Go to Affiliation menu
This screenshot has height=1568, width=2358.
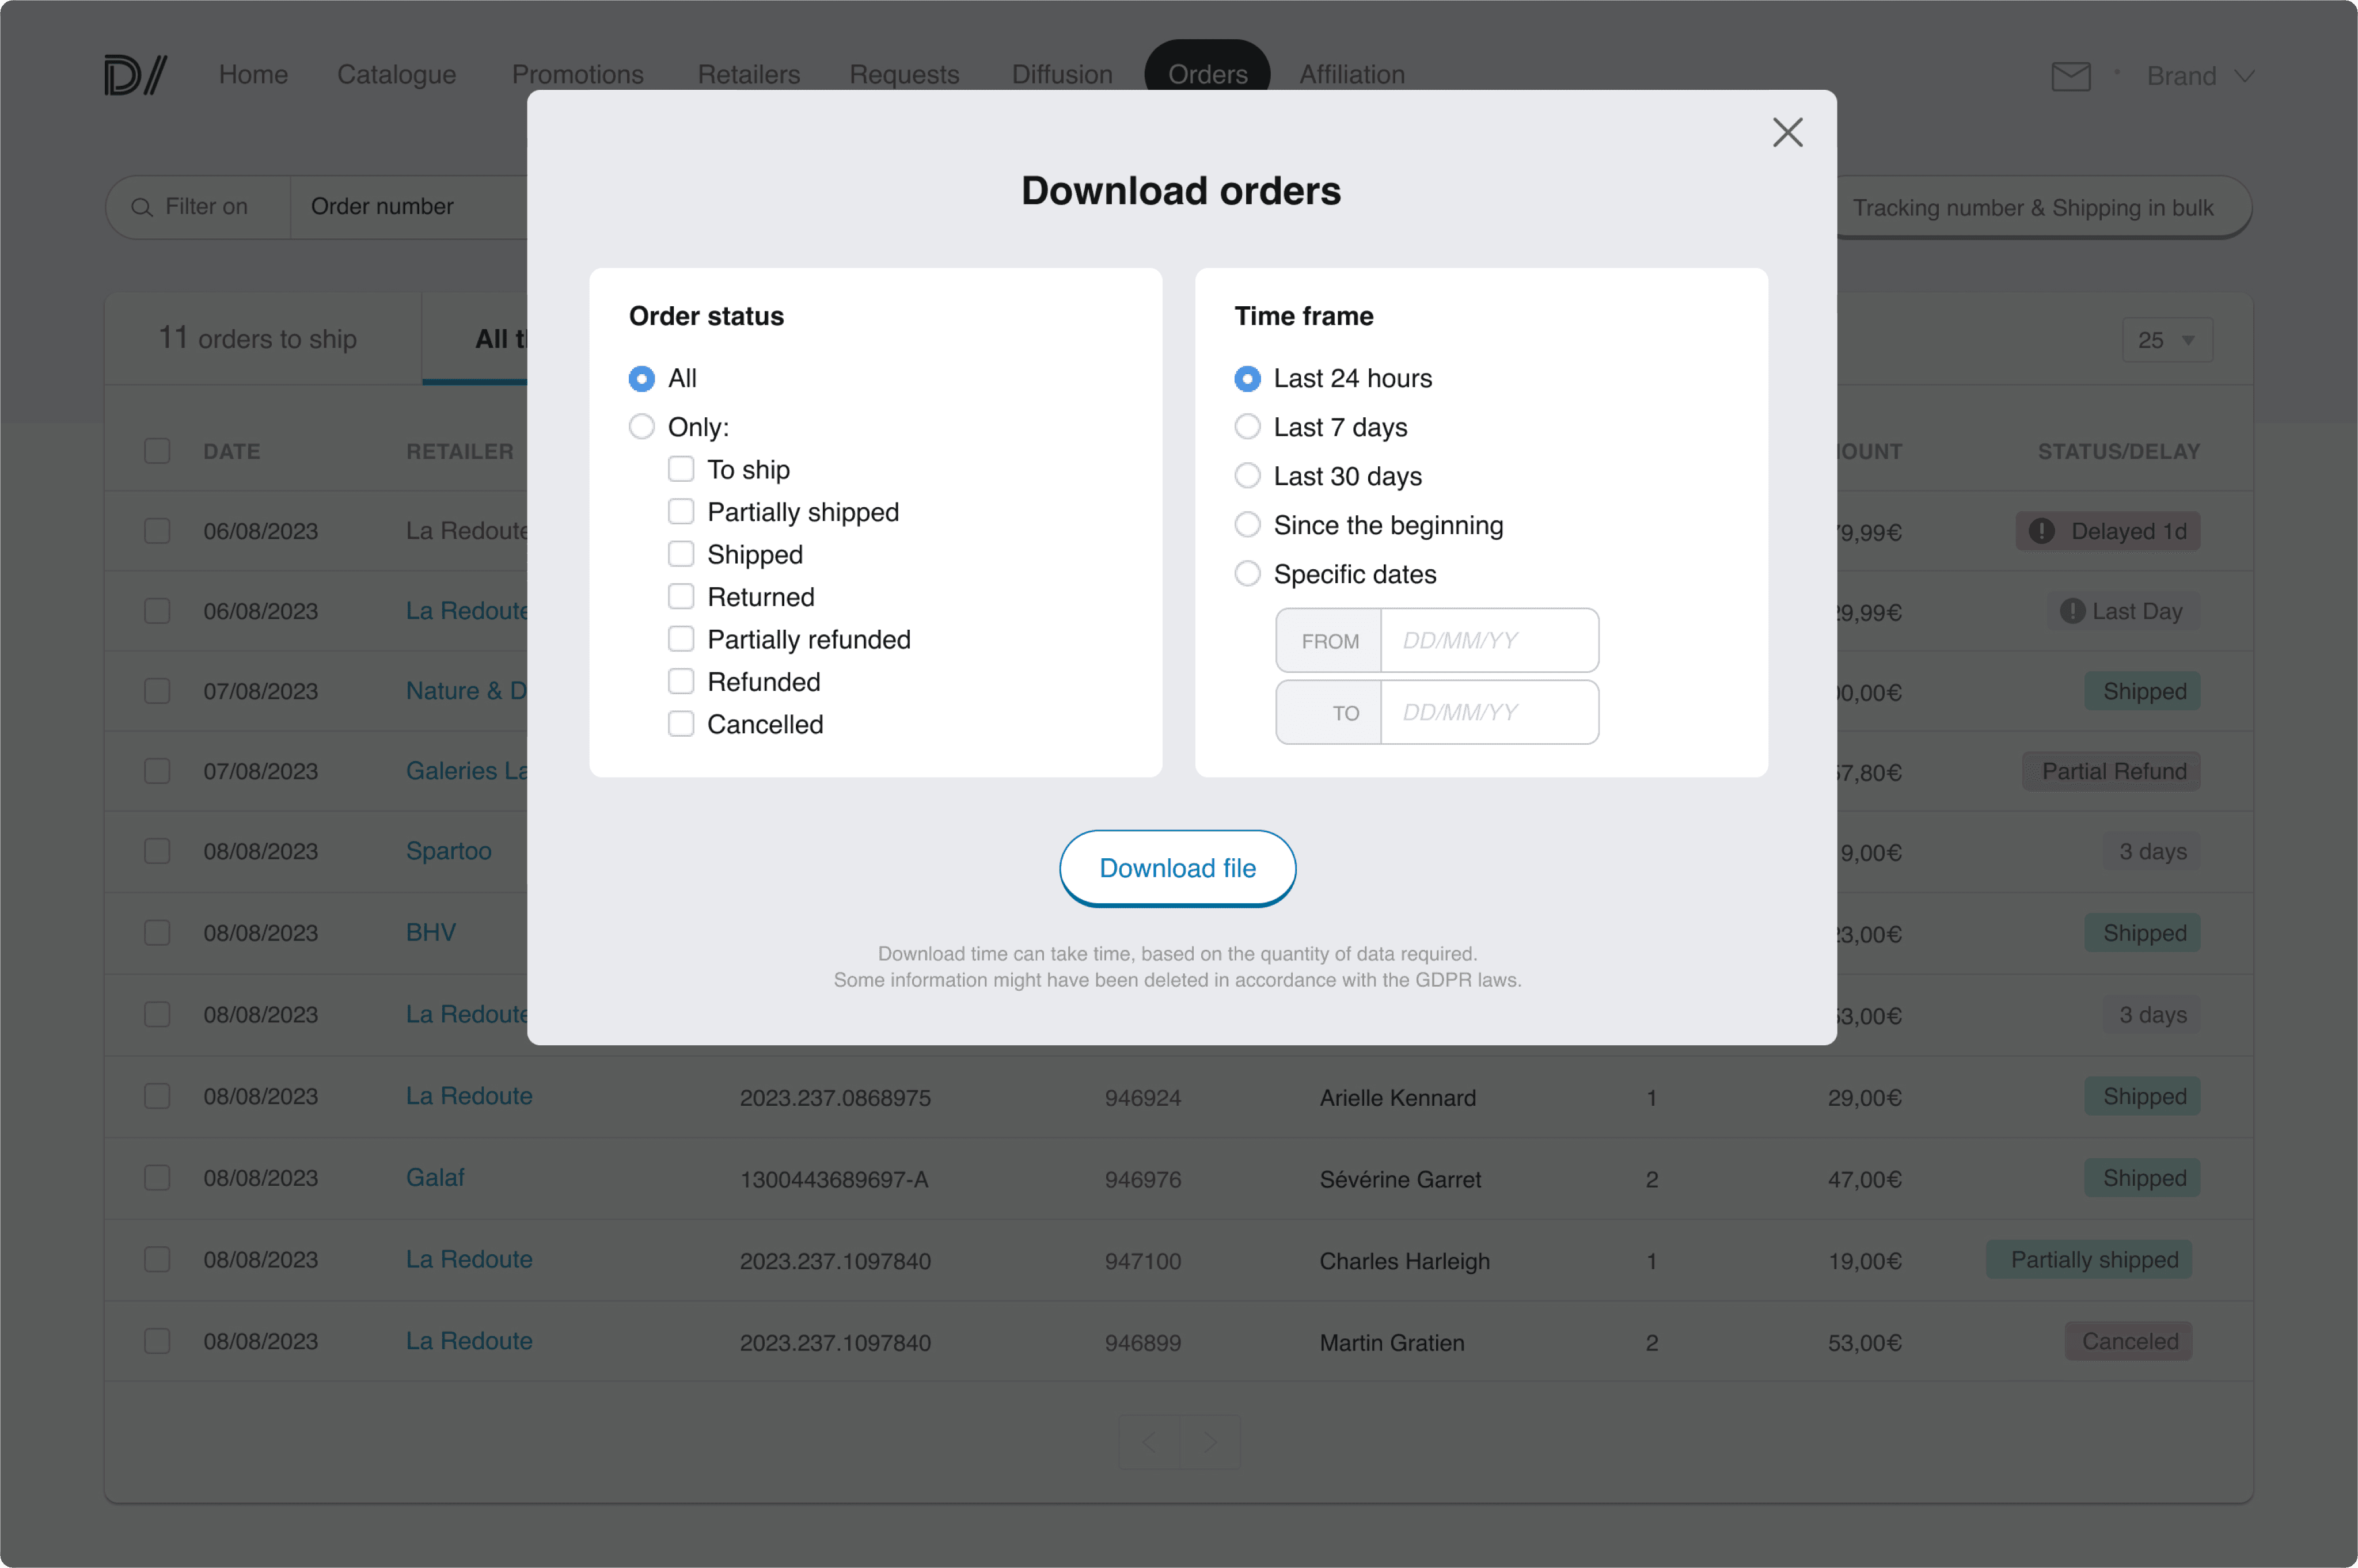[x=1351, y=75]
